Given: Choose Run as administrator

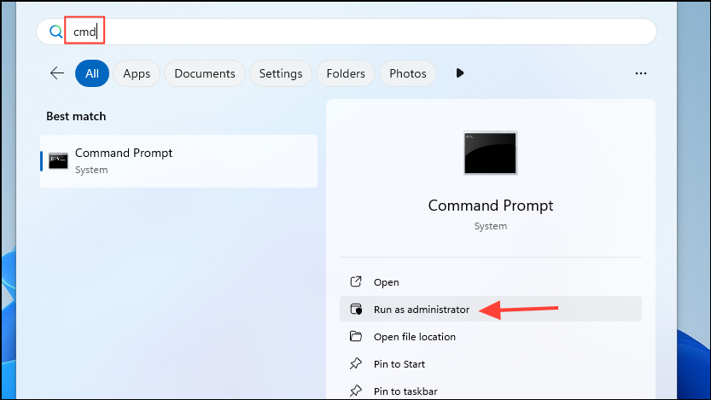Looking at the screenshot, I should (491, 309).
